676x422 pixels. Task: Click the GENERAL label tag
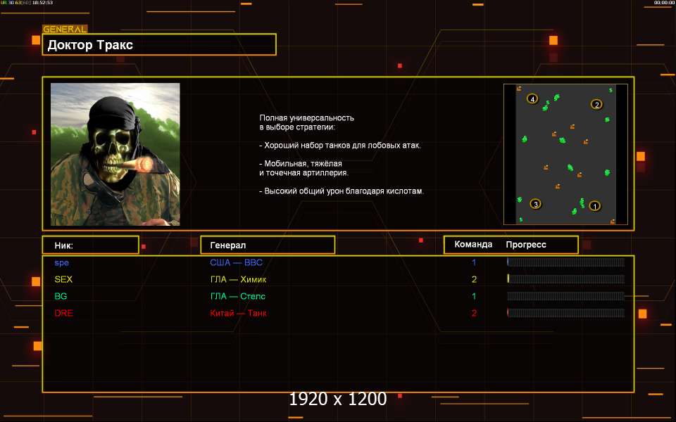(65, 30)
